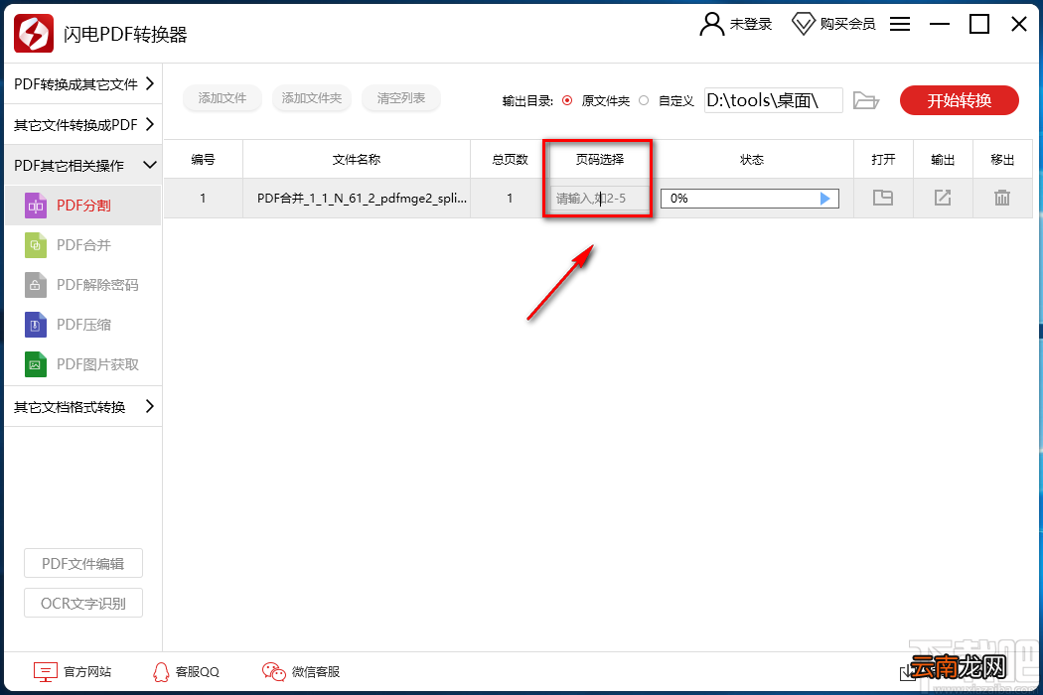Click the 微信客服 WeChat icon
Viewport: 1043px width, 695px height.
(273, 672)
